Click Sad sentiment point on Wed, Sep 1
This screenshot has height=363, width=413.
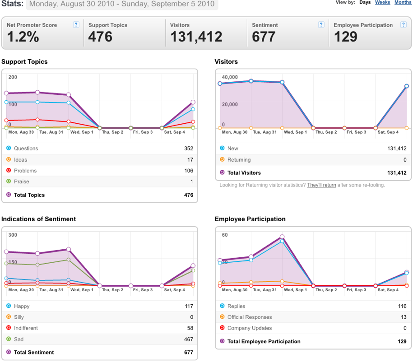tap(69, 260)
